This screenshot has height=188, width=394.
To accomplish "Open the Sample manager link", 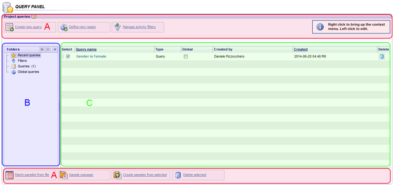I will pyautogui.click(x=81, y=175).
